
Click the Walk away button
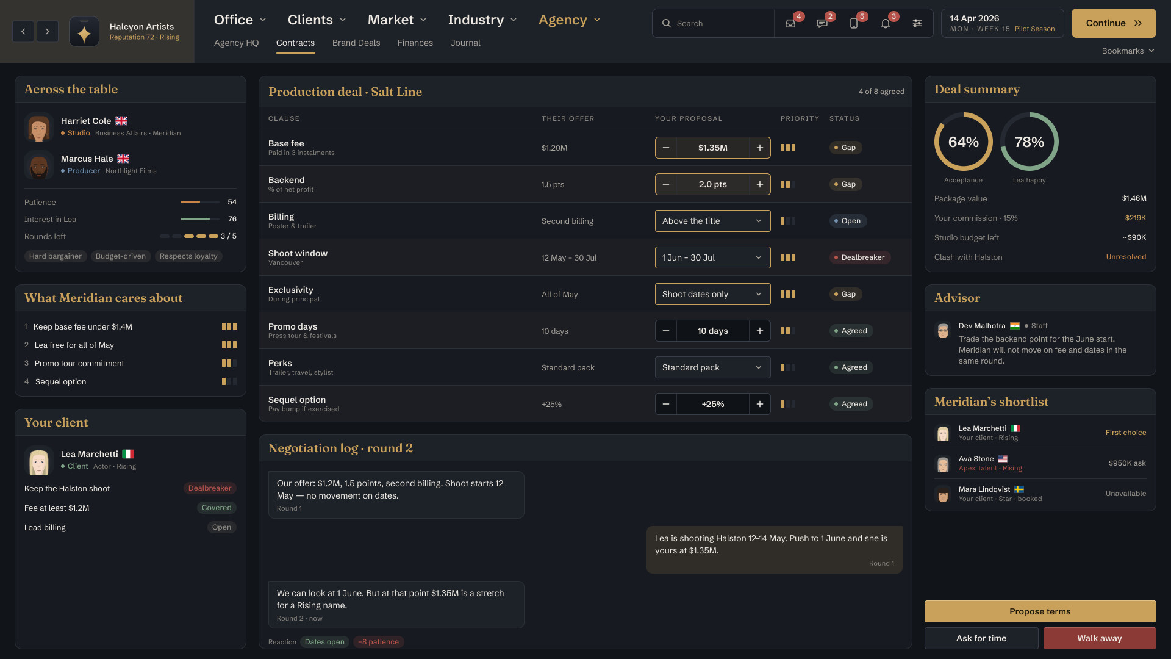pos(1100,638)
